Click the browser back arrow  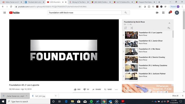click(3, 6)
